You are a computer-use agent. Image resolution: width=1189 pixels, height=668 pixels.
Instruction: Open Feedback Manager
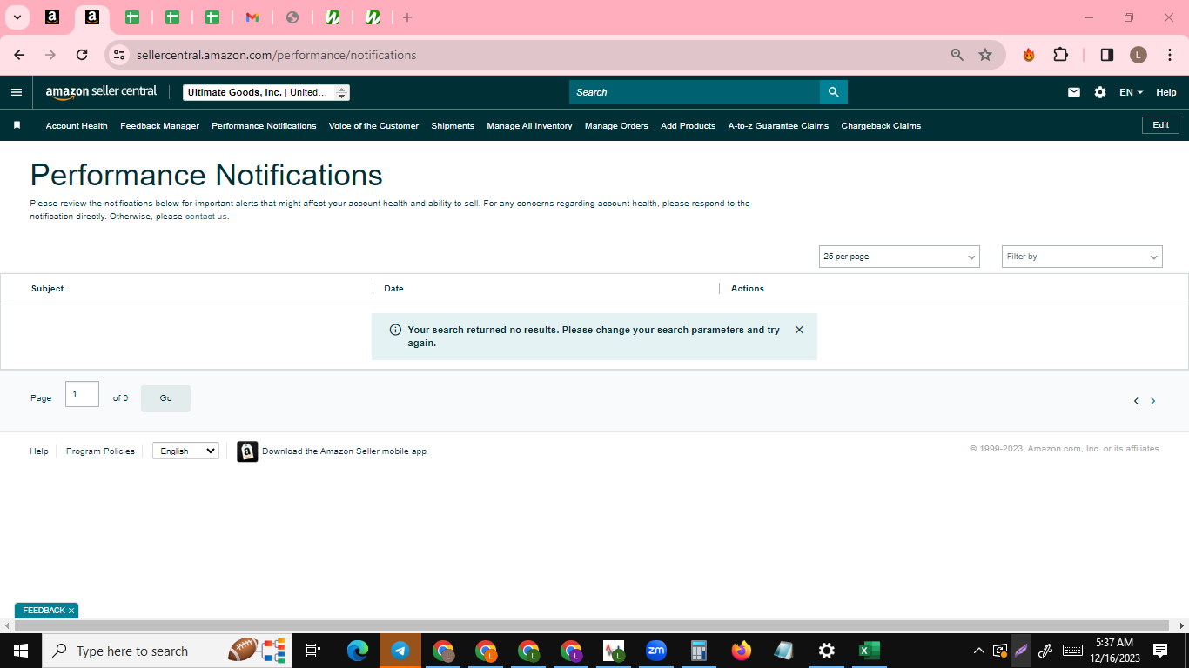[x=159, y=125]
